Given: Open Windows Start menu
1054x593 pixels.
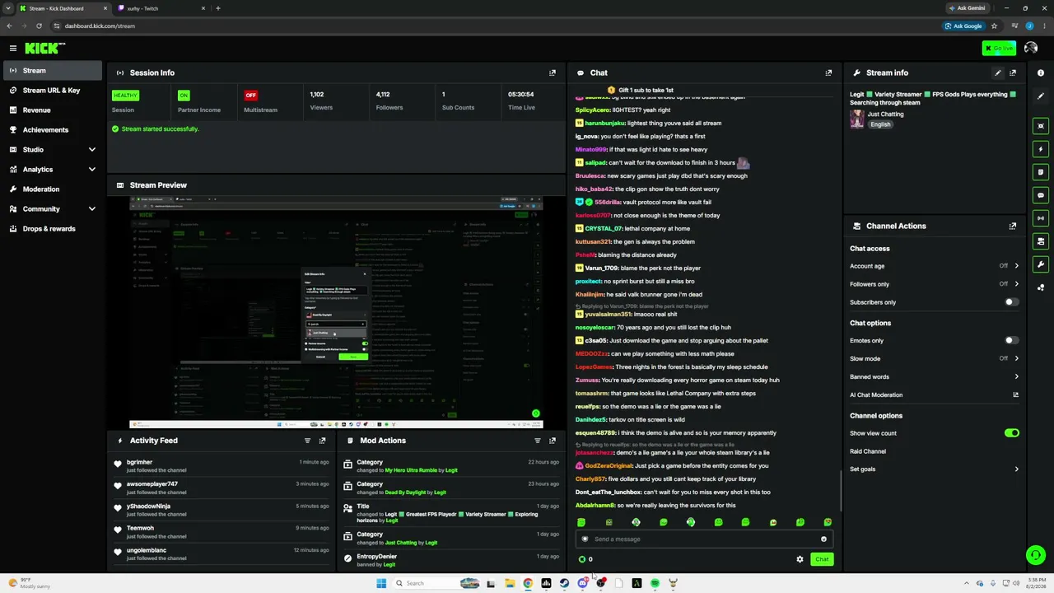Looking at the screenshot, I should (381, 583).
